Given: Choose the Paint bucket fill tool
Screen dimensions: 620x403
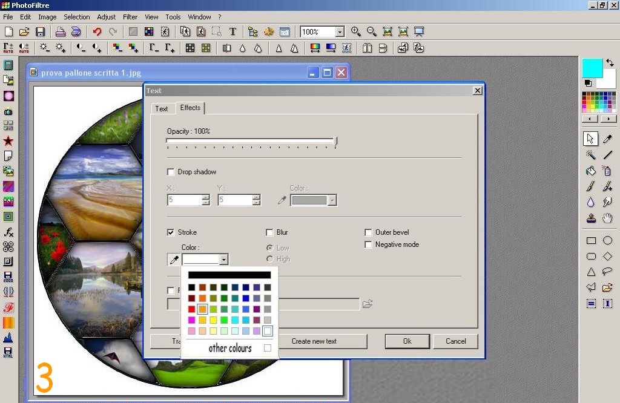Looking at the screenshot, I should [x=591, y=171].
